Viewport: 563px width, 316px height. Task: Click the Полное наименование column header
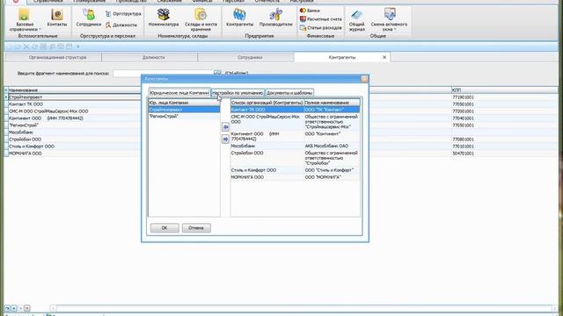[x=332, y=103]
